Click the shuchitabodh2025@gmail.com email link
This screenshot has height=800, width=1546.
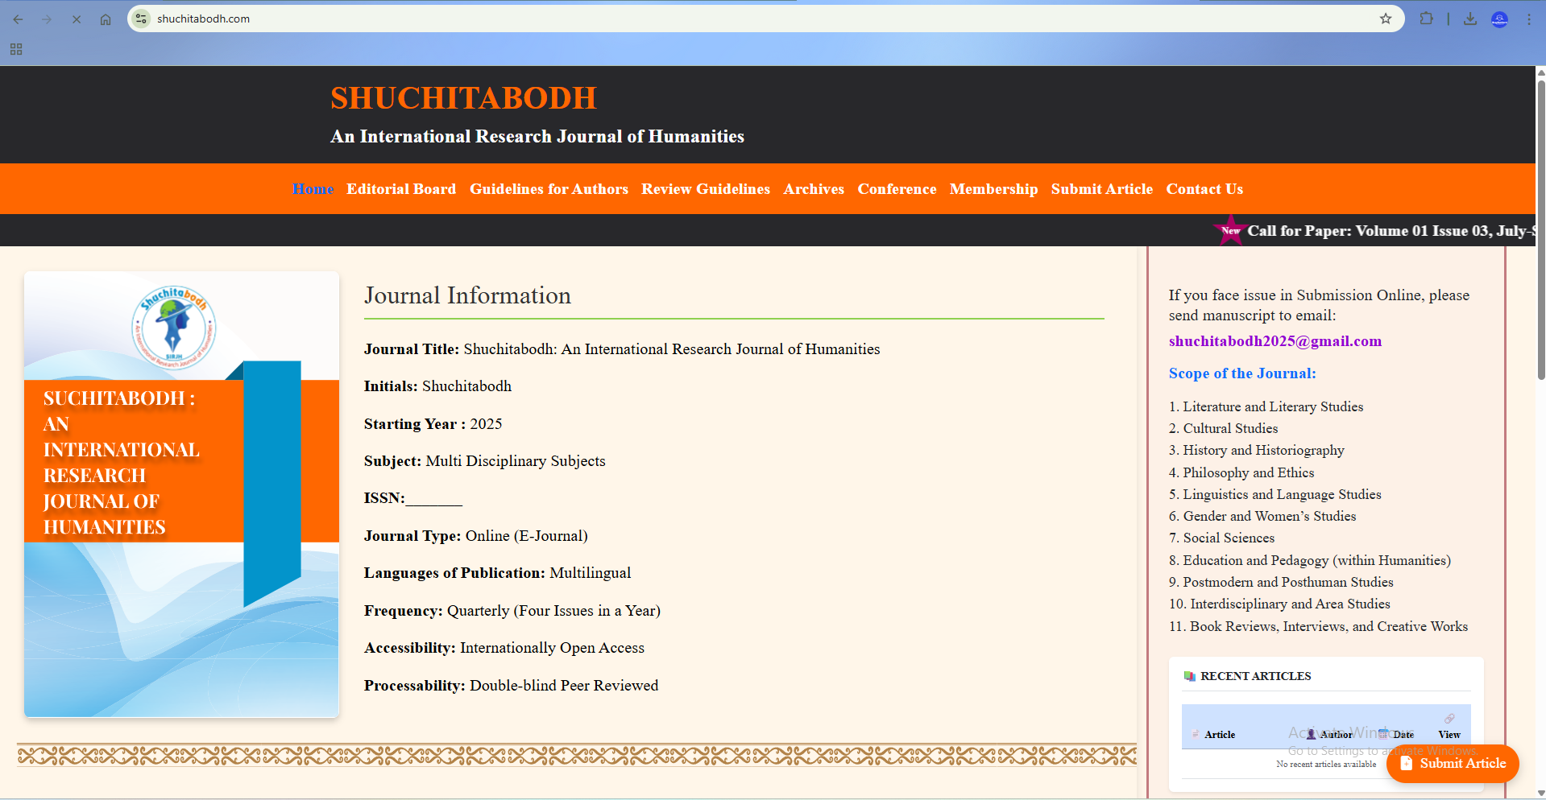(x=1275, y=341)
